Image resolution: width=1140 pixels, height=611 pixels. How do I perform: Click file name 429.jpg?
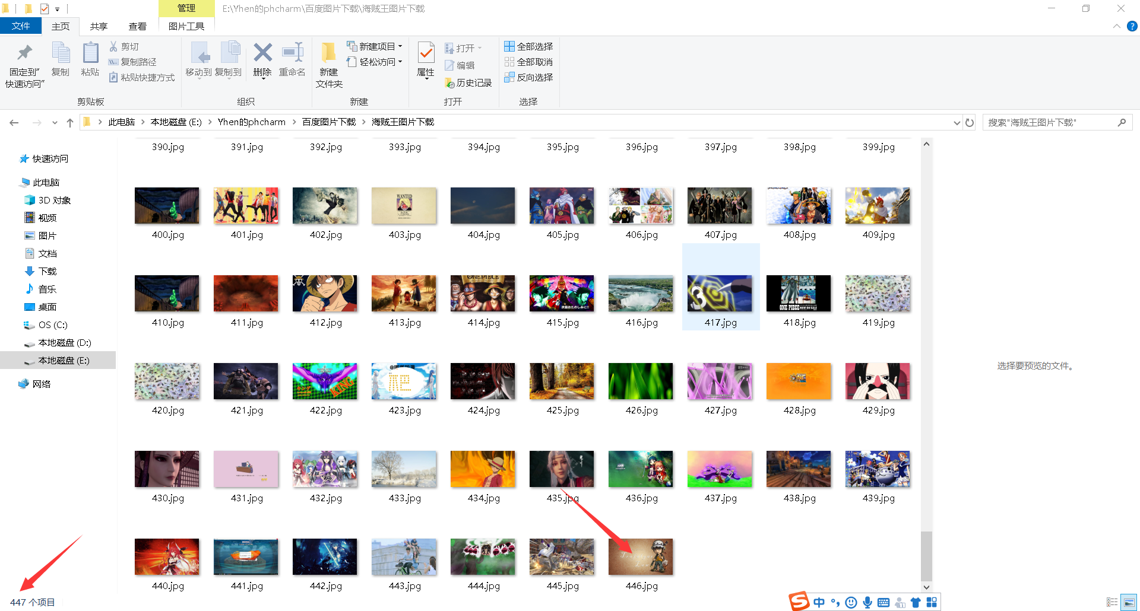pos(878,410)
